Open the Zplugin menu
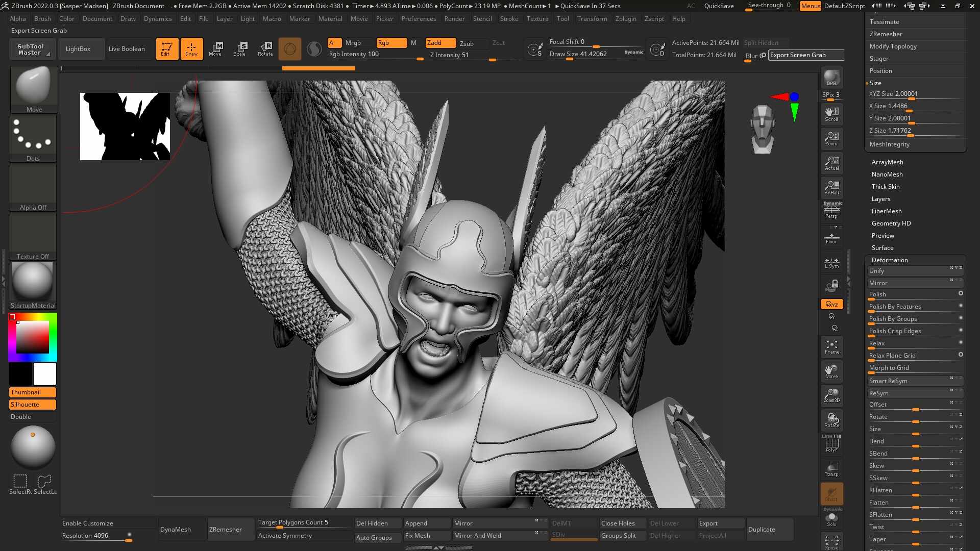The width and height of the screenshot is (980, 551). pyautogui.click(x=625, y=18)
